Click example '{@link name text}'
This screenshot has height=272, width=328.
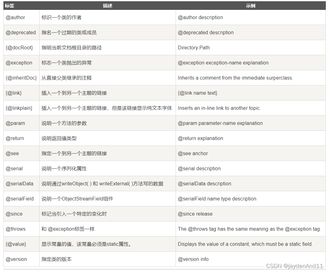(x=198, y=93)
